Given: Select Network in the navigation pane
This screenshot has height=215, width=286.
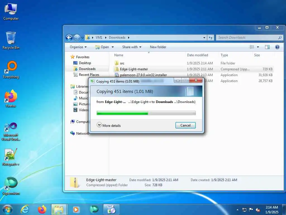Looking at the screenshot, I should pyautogui.click(x=80, y=134).
